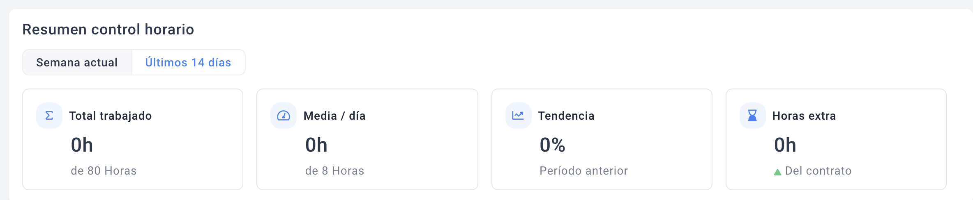
Task: Switch to the Semana actual tab
Action: point(77,62)
